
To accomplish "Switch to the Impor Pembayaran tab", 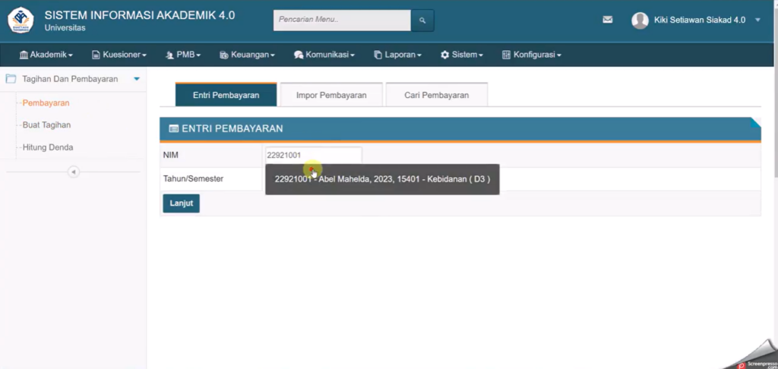I will [x=330, y=95].
